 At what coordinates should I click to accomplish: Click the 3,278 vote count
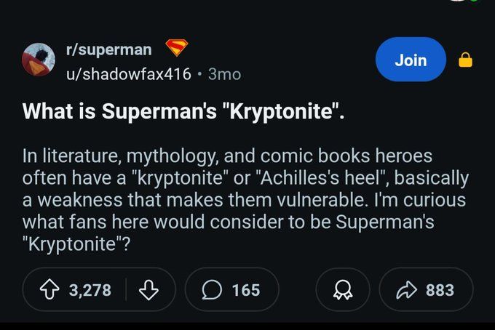[x=90, y=290]
